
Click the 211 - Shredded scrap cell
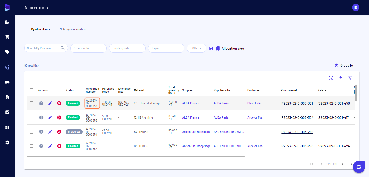(x=147, y=103)
